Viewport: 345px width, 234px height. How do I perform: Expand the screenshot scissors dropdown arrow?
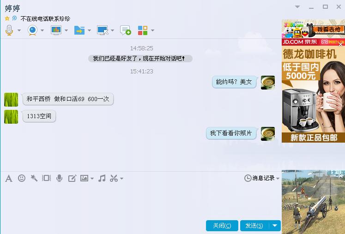coord(121,178)
